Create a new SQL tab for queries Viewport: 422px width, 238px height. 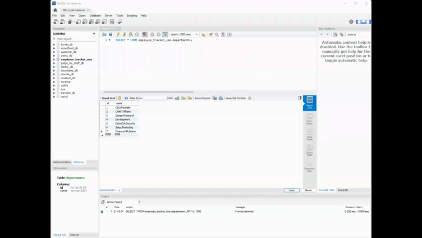click(56, 22)
